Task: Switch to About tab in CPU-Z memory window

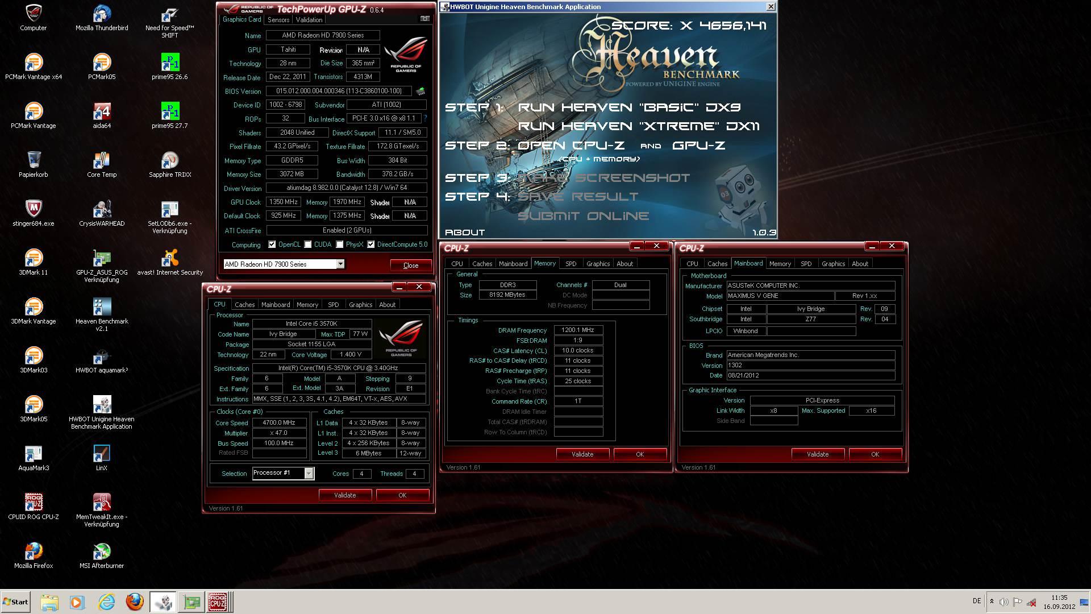Action: [x=624, y=264]
